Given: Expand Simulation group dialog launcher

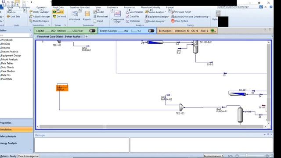Looking at the screenshot, I should pos(49,25).
